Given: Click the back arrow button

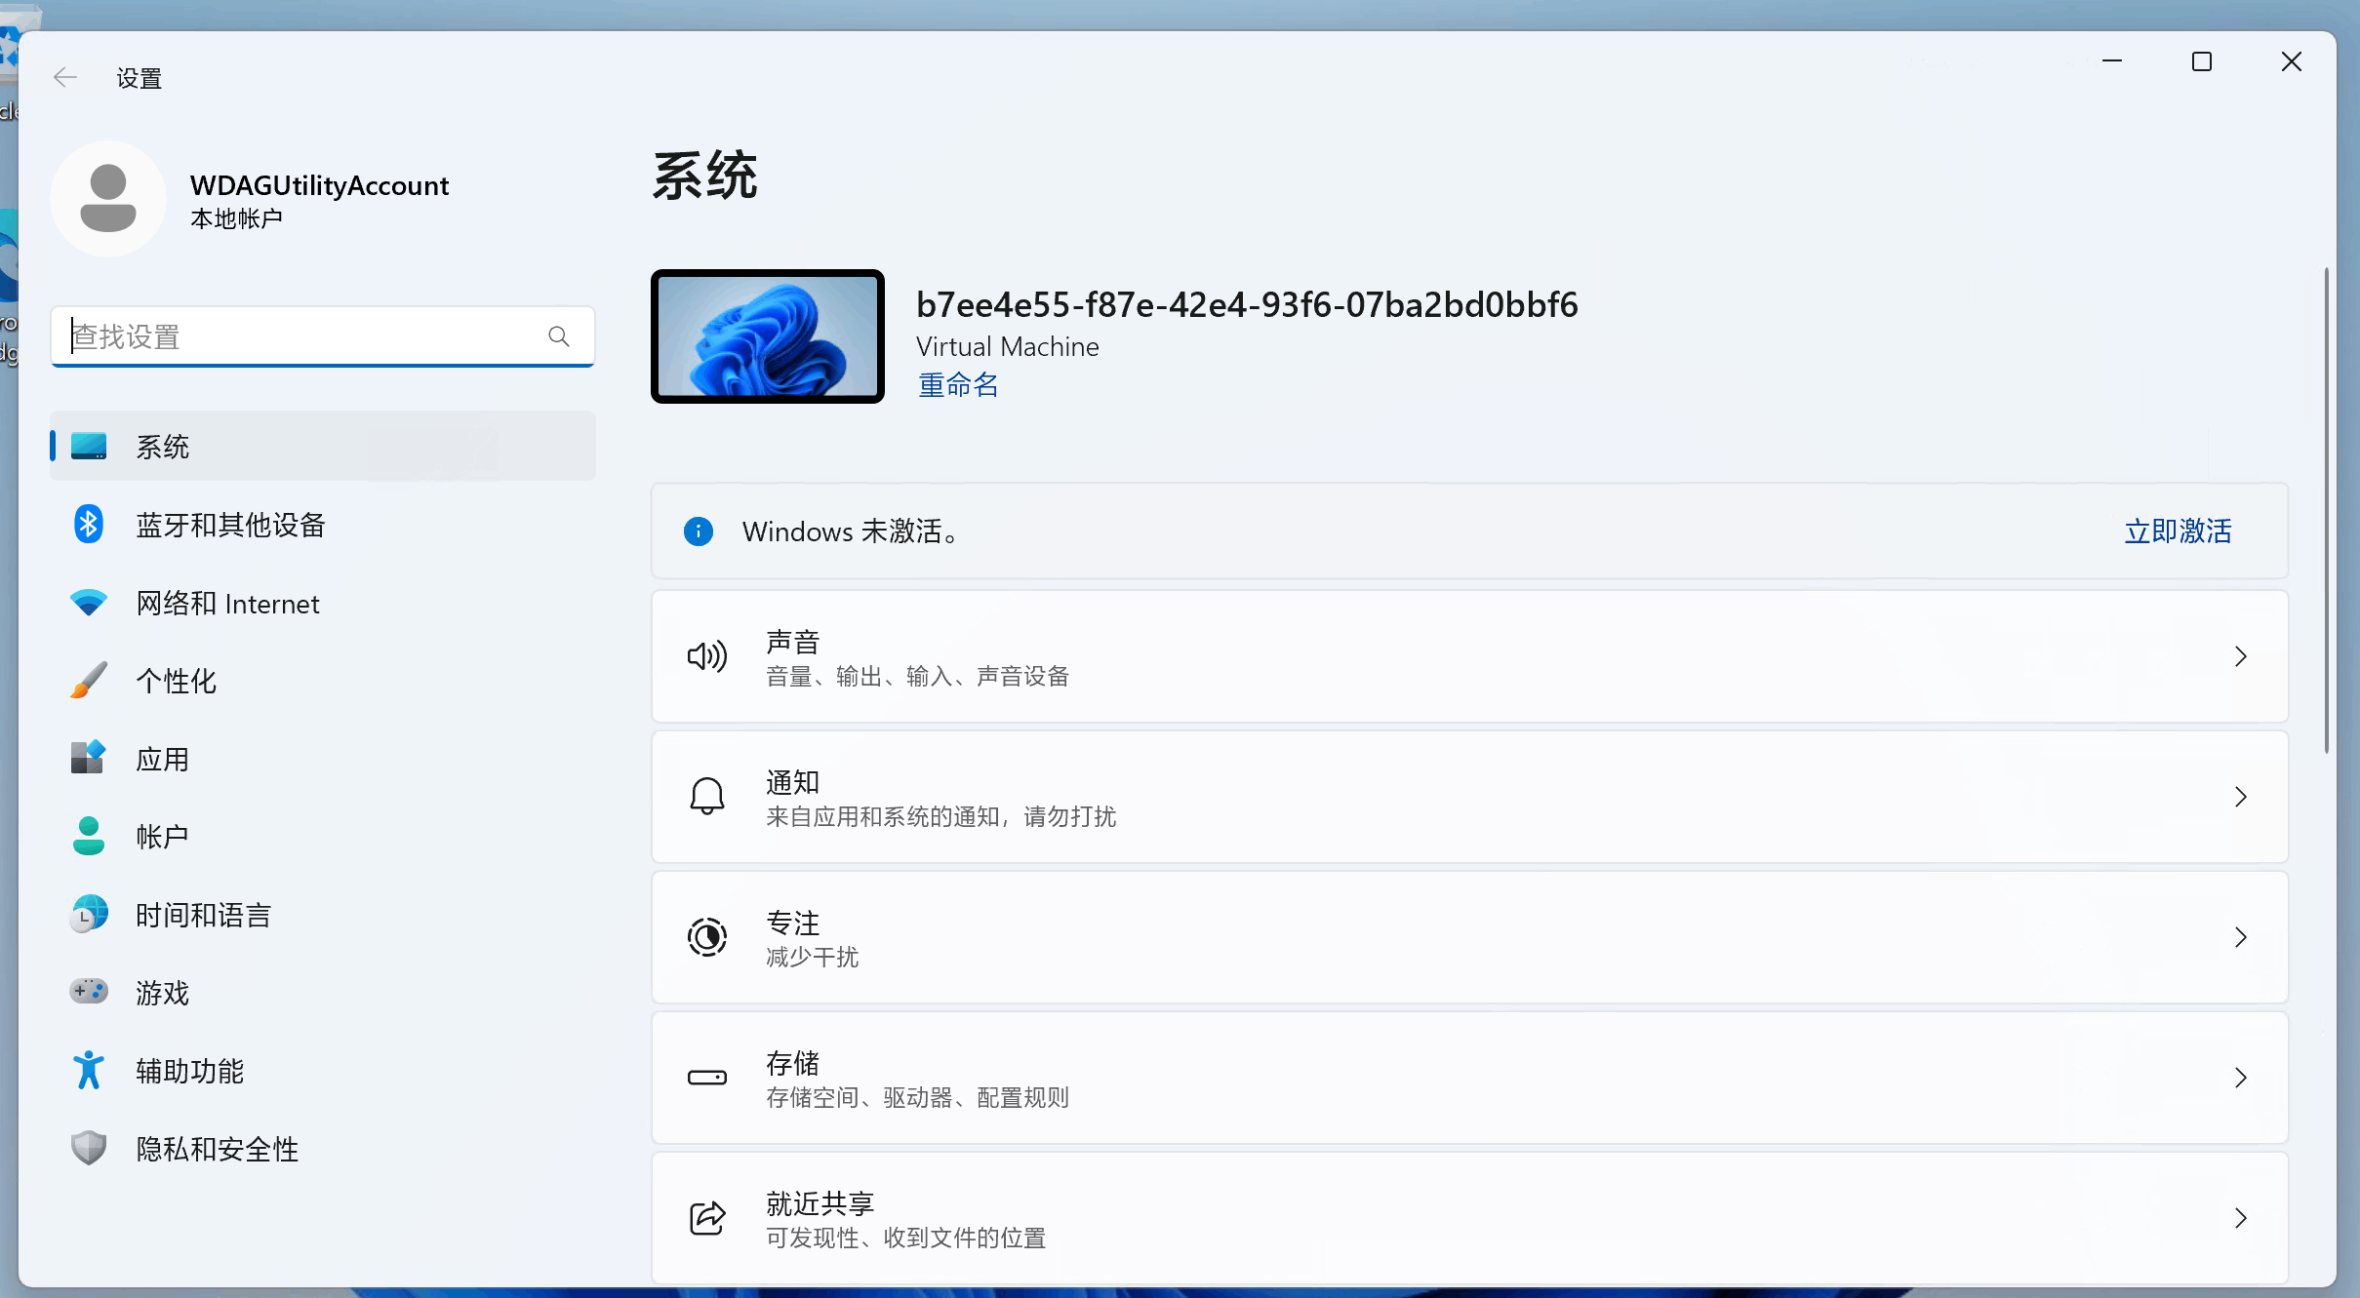Looking at the screenshot, I should (x=65, y=78).
